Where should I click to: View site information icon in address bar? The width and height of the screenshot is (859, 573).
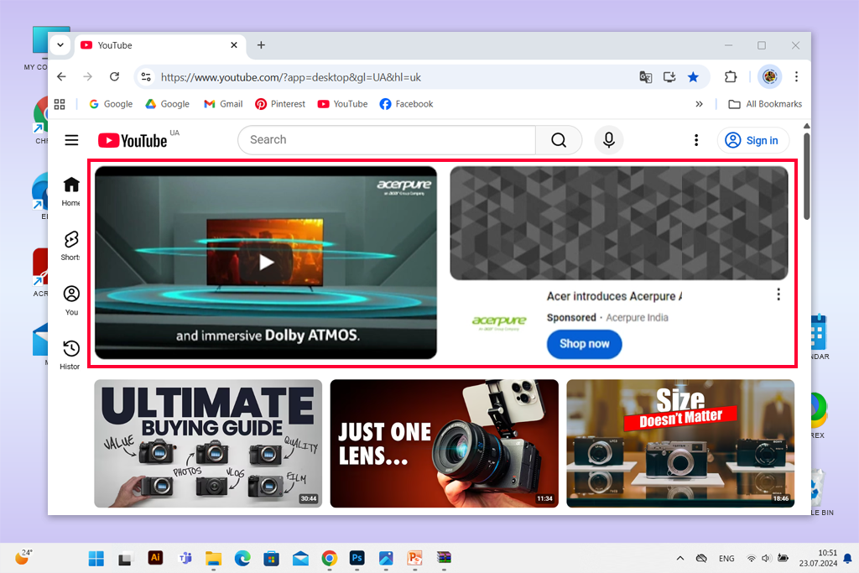click(x=146, y=77)
